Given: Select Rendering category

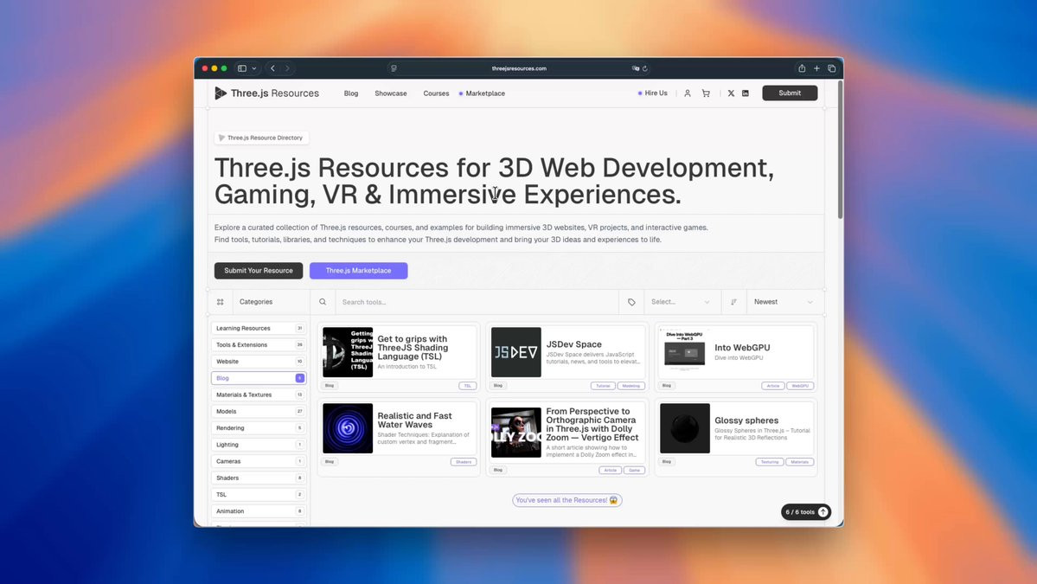Looking at the screenshot, I should pos(259,428).
